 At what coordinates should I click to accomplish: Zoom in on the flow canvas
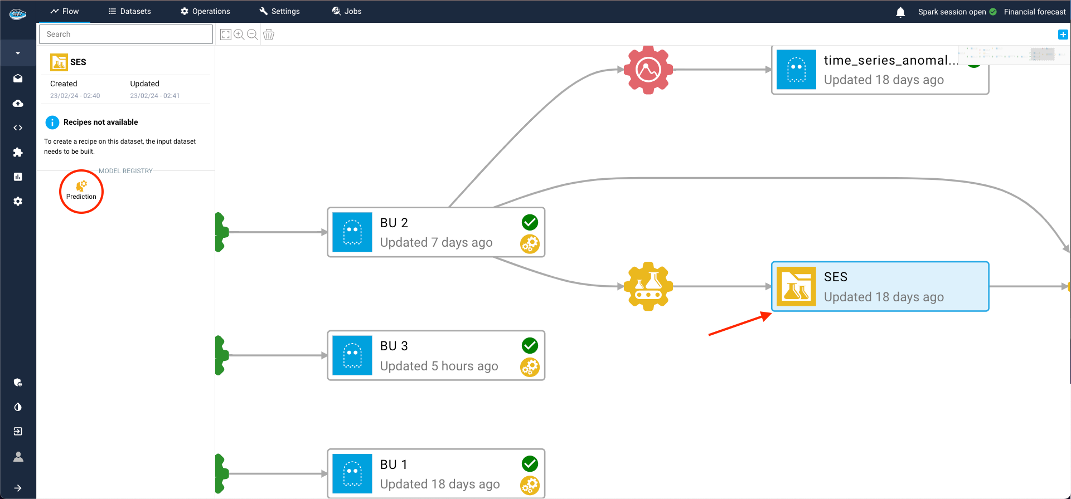point(239,35)
